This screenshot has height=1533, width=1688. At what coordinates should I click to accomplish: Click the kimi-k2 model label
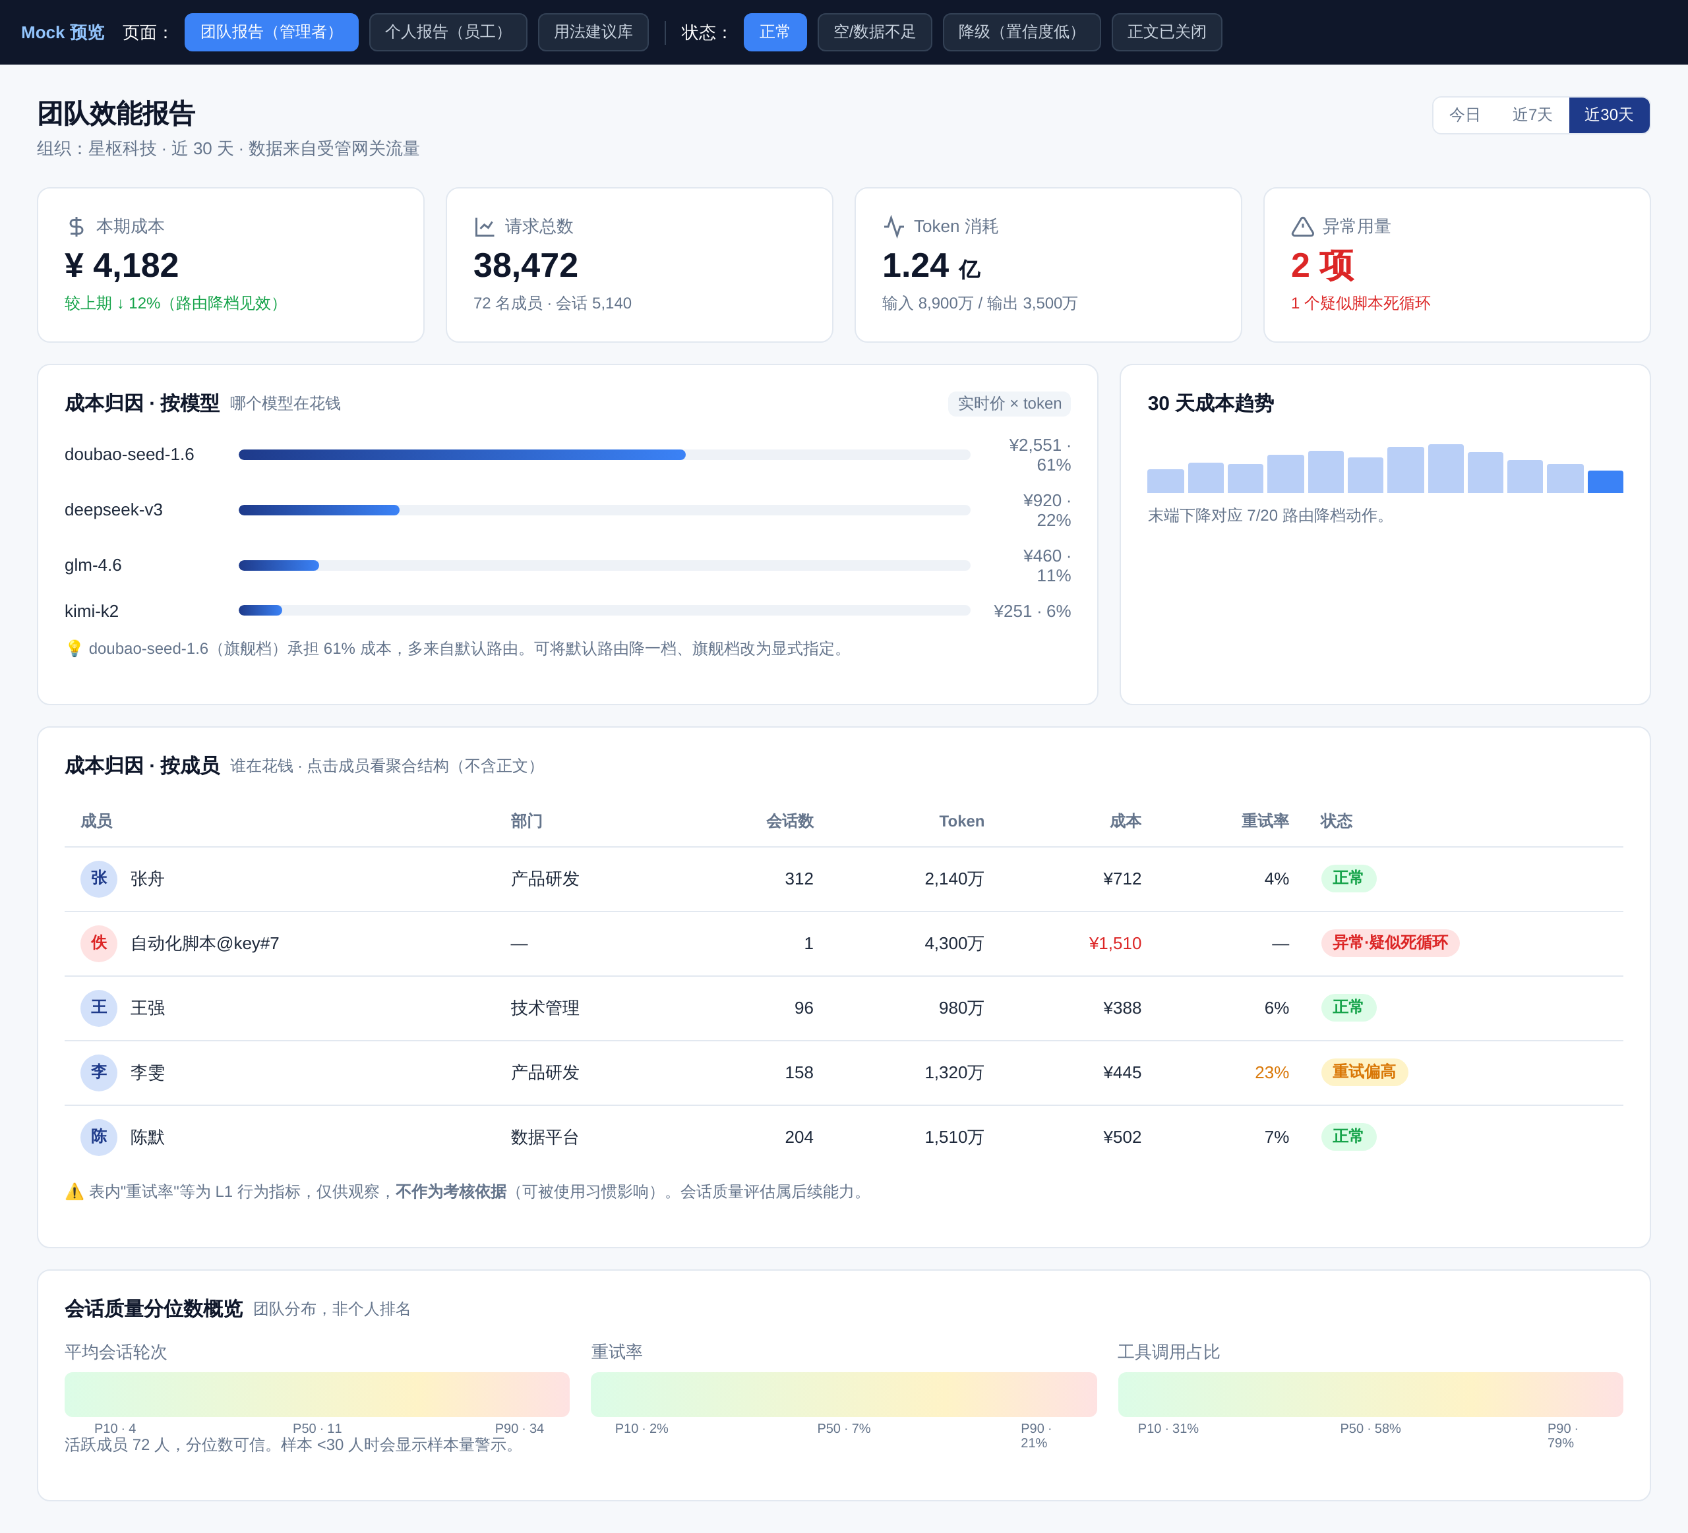tap(91, 611)
